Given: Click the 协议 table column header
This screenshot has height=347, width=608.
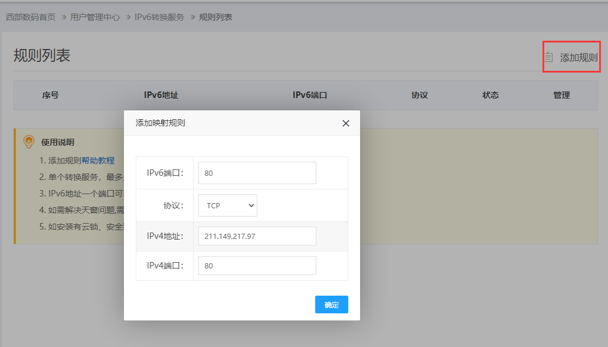Looking at the screenshot, I should tap(420, 95).
